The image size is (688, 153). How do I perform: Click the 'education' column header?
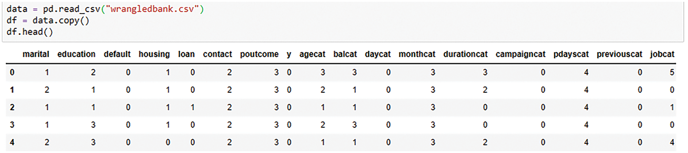tap(76, 54)
